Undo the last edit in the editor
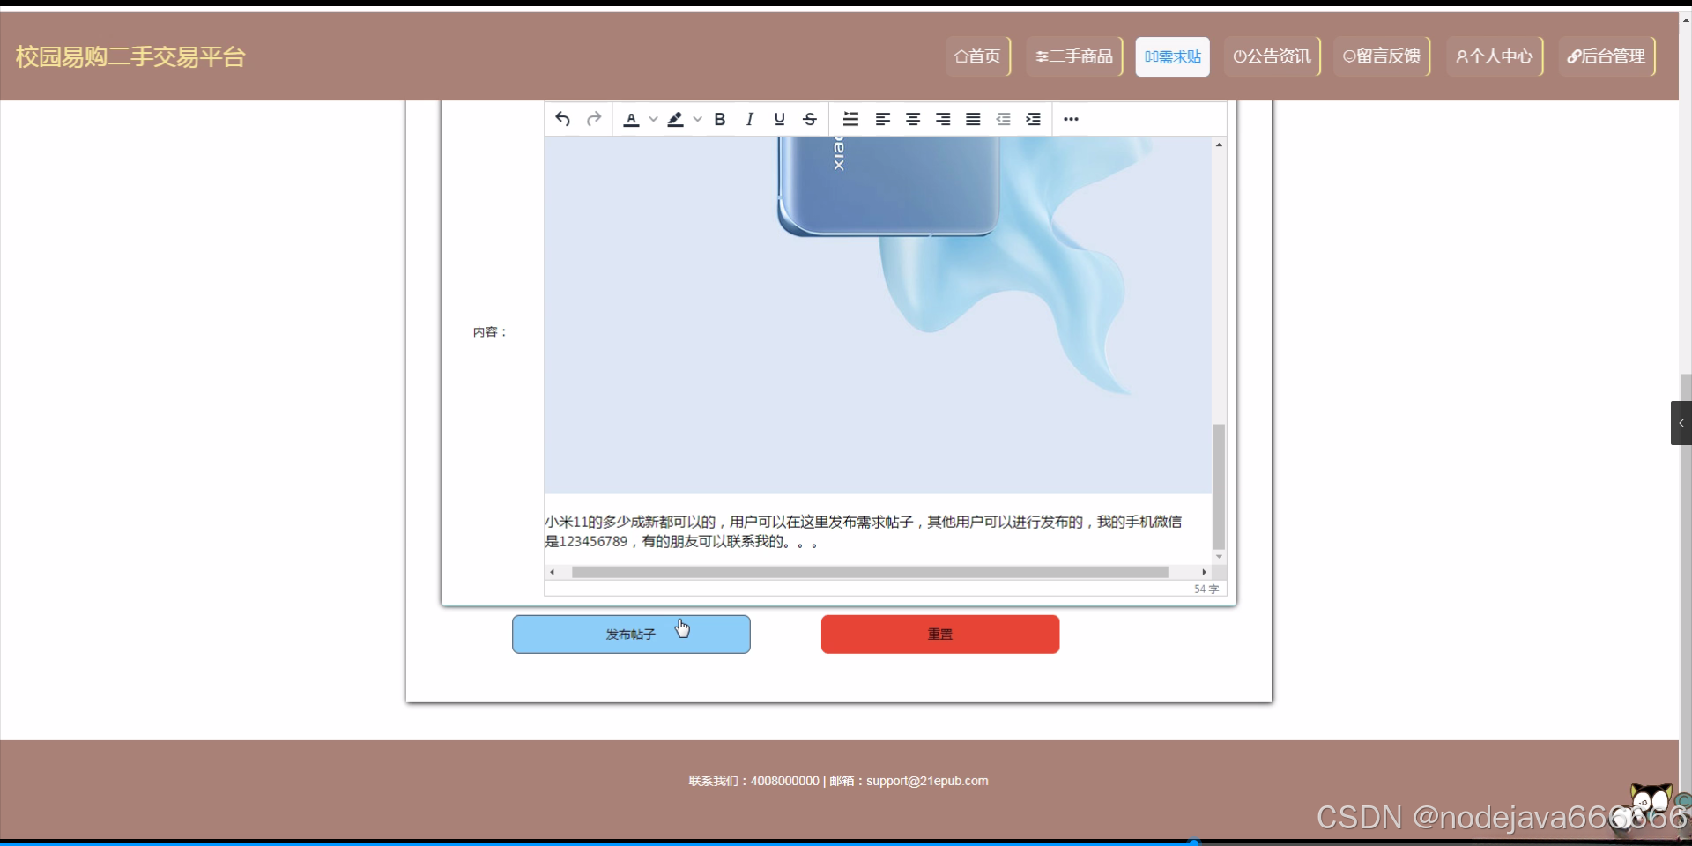Viewport: 1692px width, 846px height. point(563,119)
